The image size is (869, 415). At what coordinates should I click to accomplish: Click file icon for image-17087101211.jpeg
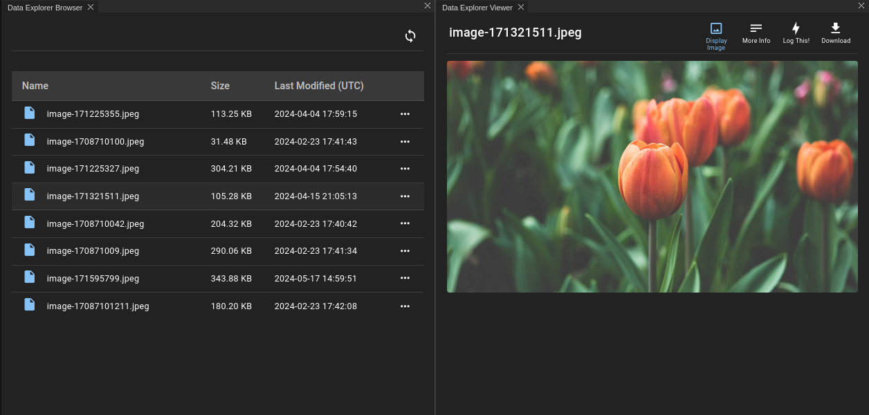[29, 305]
